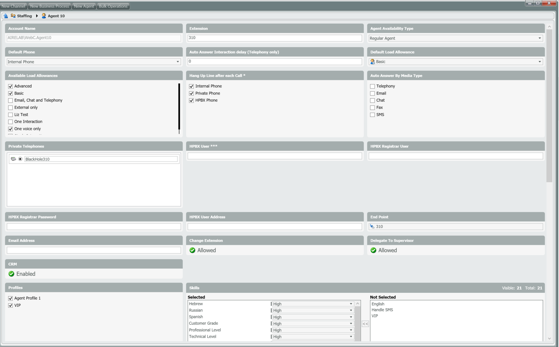This screenshot has width=559, height=347.
Task: Open Hebrew skill level dropdown
Action: [351, 304]
